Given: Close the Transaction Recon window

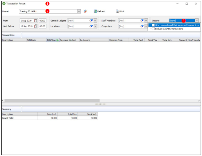Looking at the screenshot, I should pyautogui.click(x=196, y=3).
